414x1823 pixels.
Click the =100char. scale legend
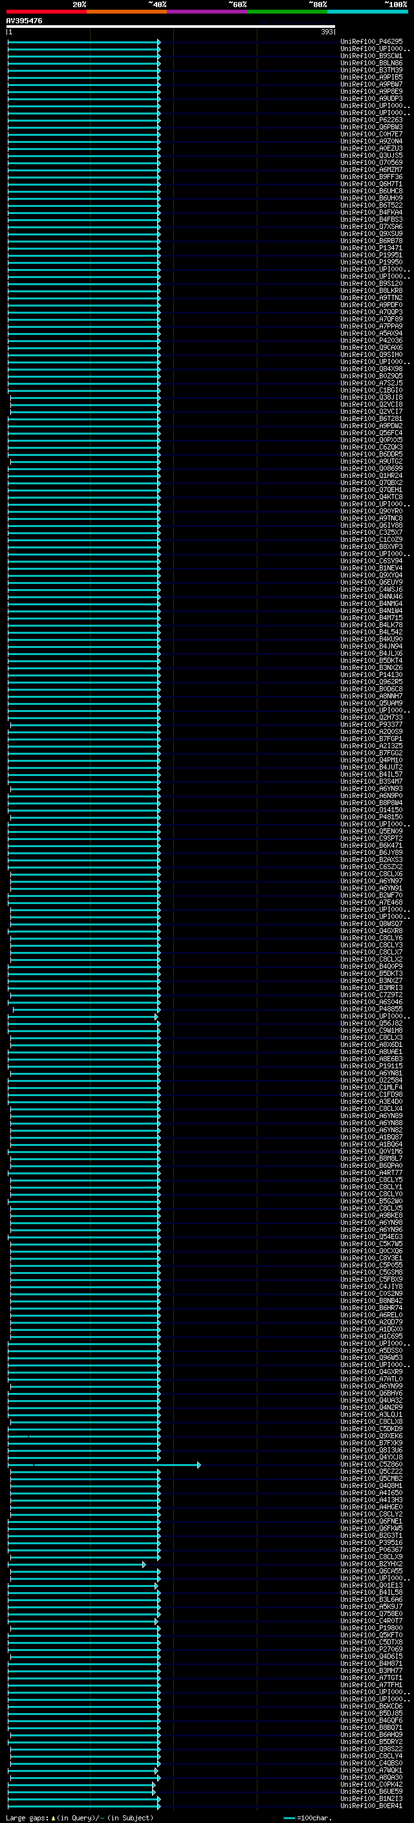tap(307, 1818)
